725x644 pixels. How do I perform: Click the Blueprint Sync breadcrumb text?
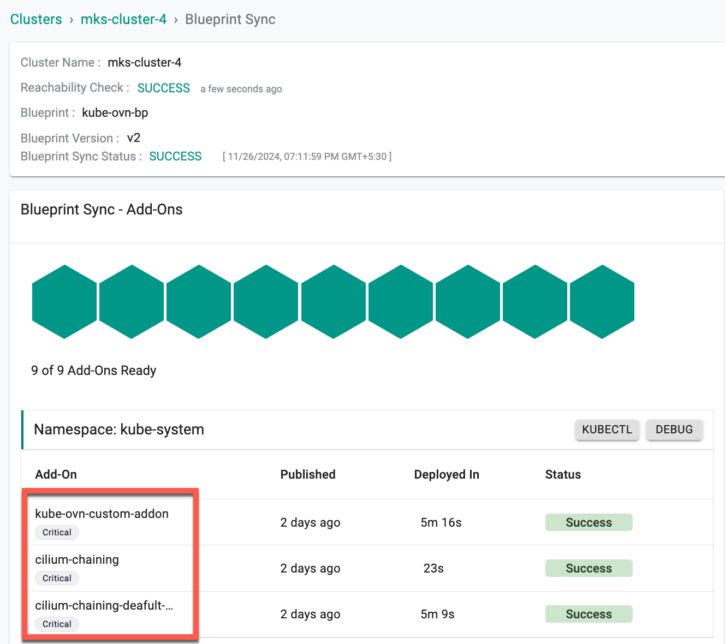pos(230,19)
